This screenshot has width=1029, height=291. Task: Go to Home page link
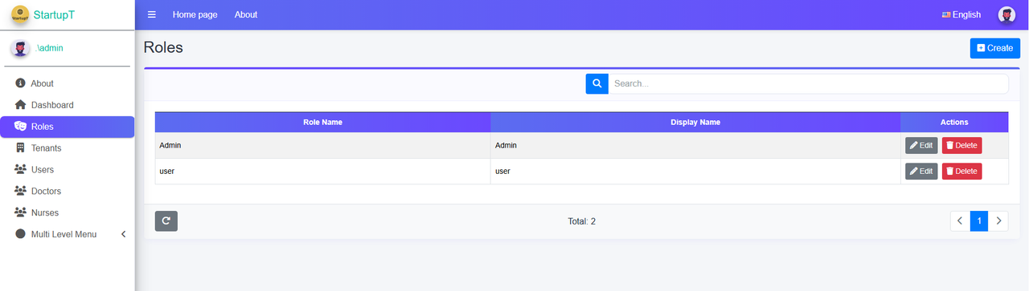[x=195, y=14]
